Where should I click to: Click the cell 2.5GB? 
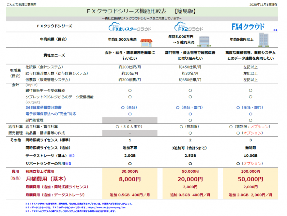point(190,156)
